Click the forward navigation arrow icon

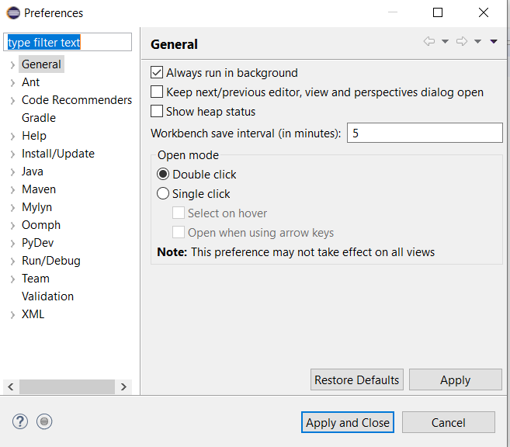(461, 42)
